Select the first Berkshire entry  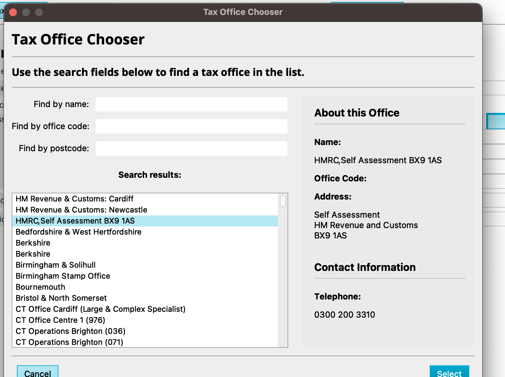[x=33, y=243]
